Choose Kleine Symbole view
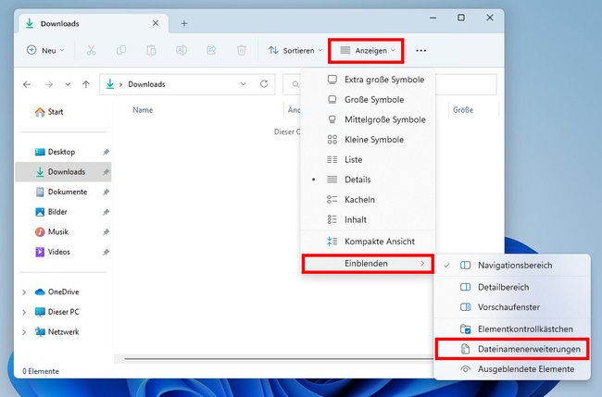The image size is (602, 397). 368,140
